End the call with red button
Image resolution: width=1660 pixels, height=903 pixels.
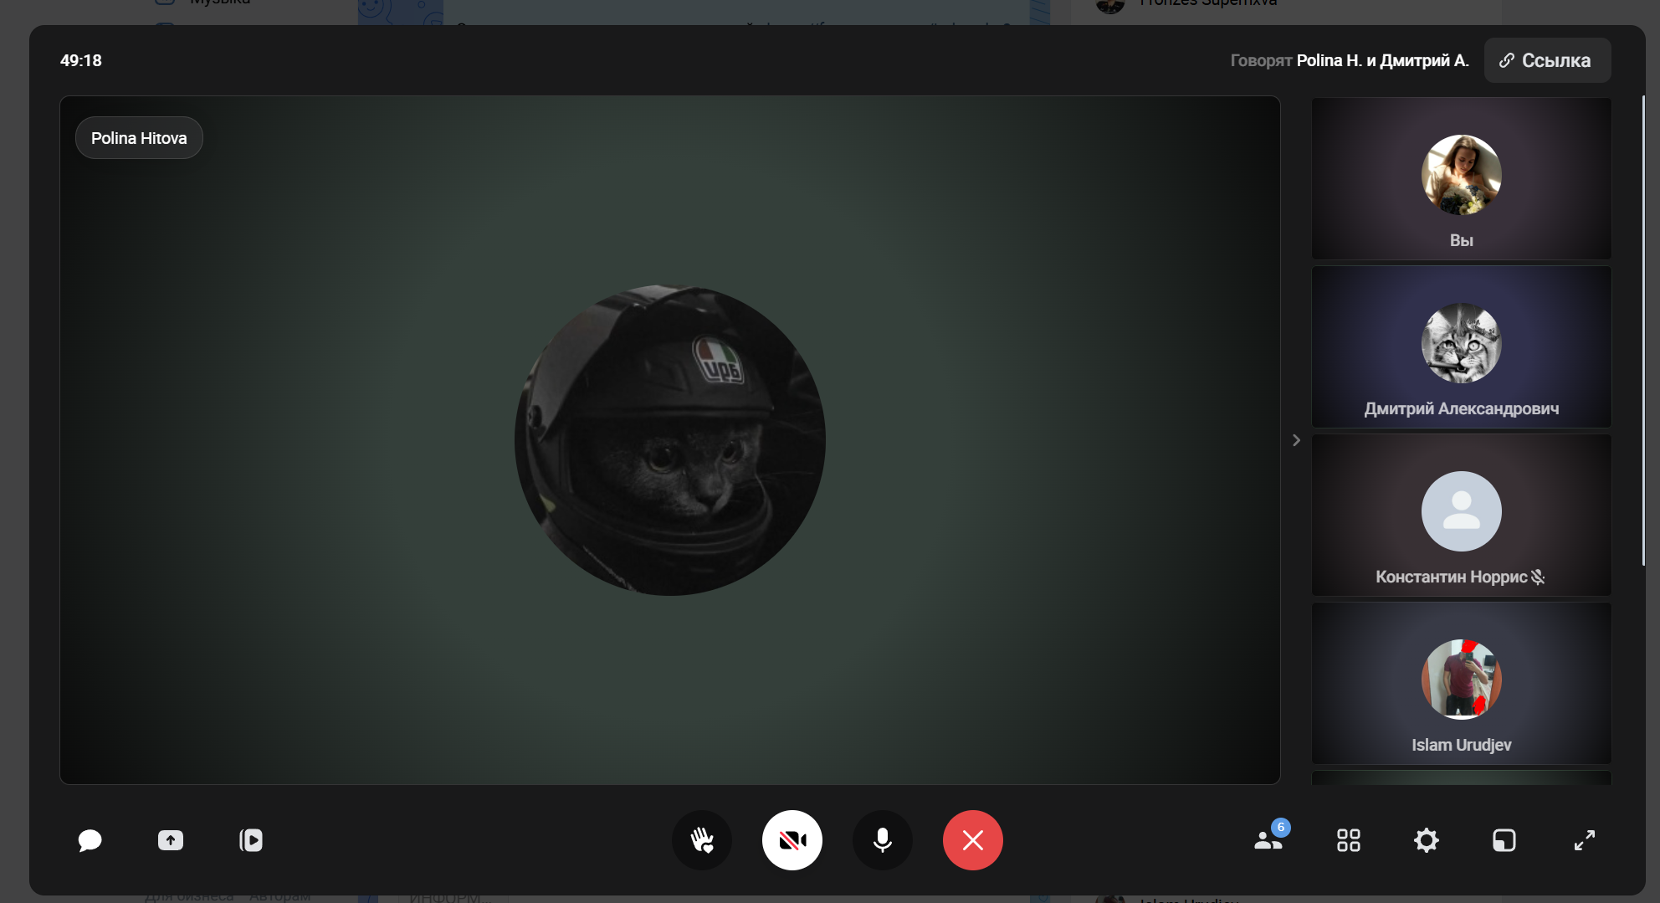pos(972,840)
